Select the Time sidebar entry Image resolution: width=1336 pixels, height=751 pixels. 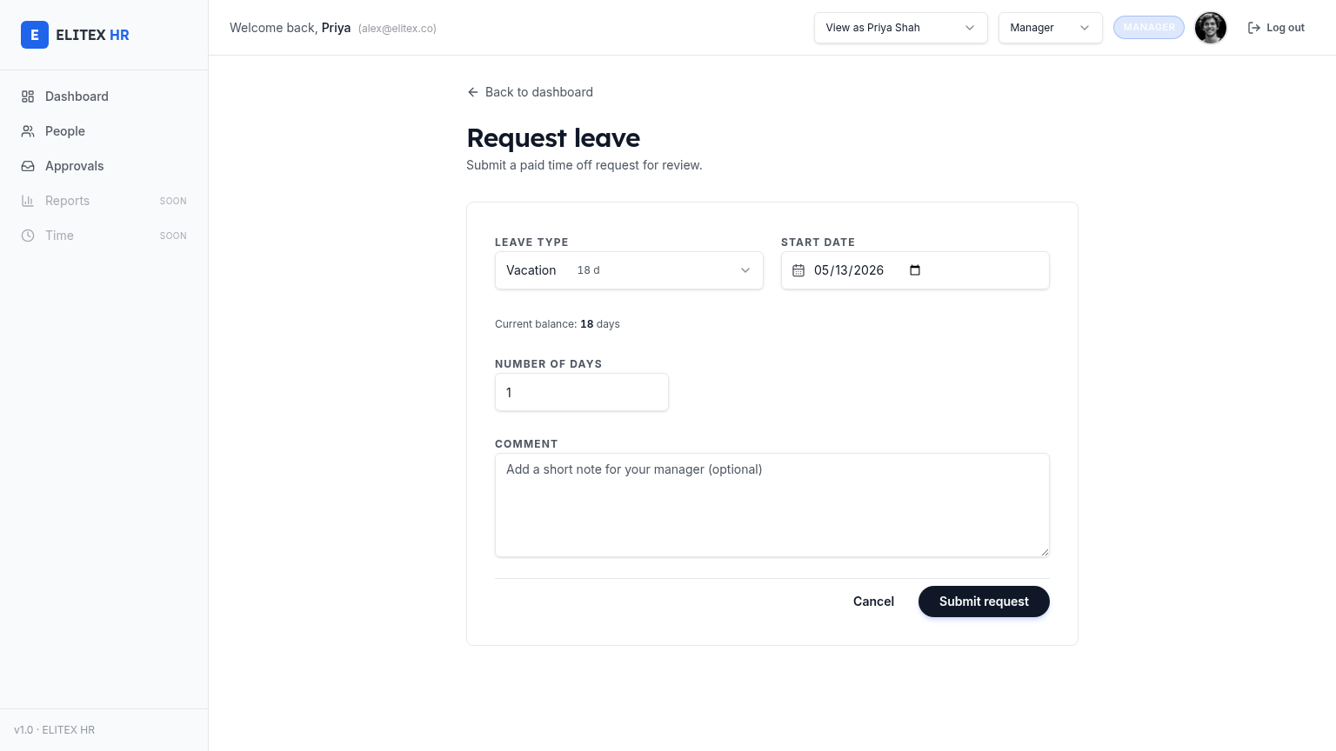click(104, 236)
